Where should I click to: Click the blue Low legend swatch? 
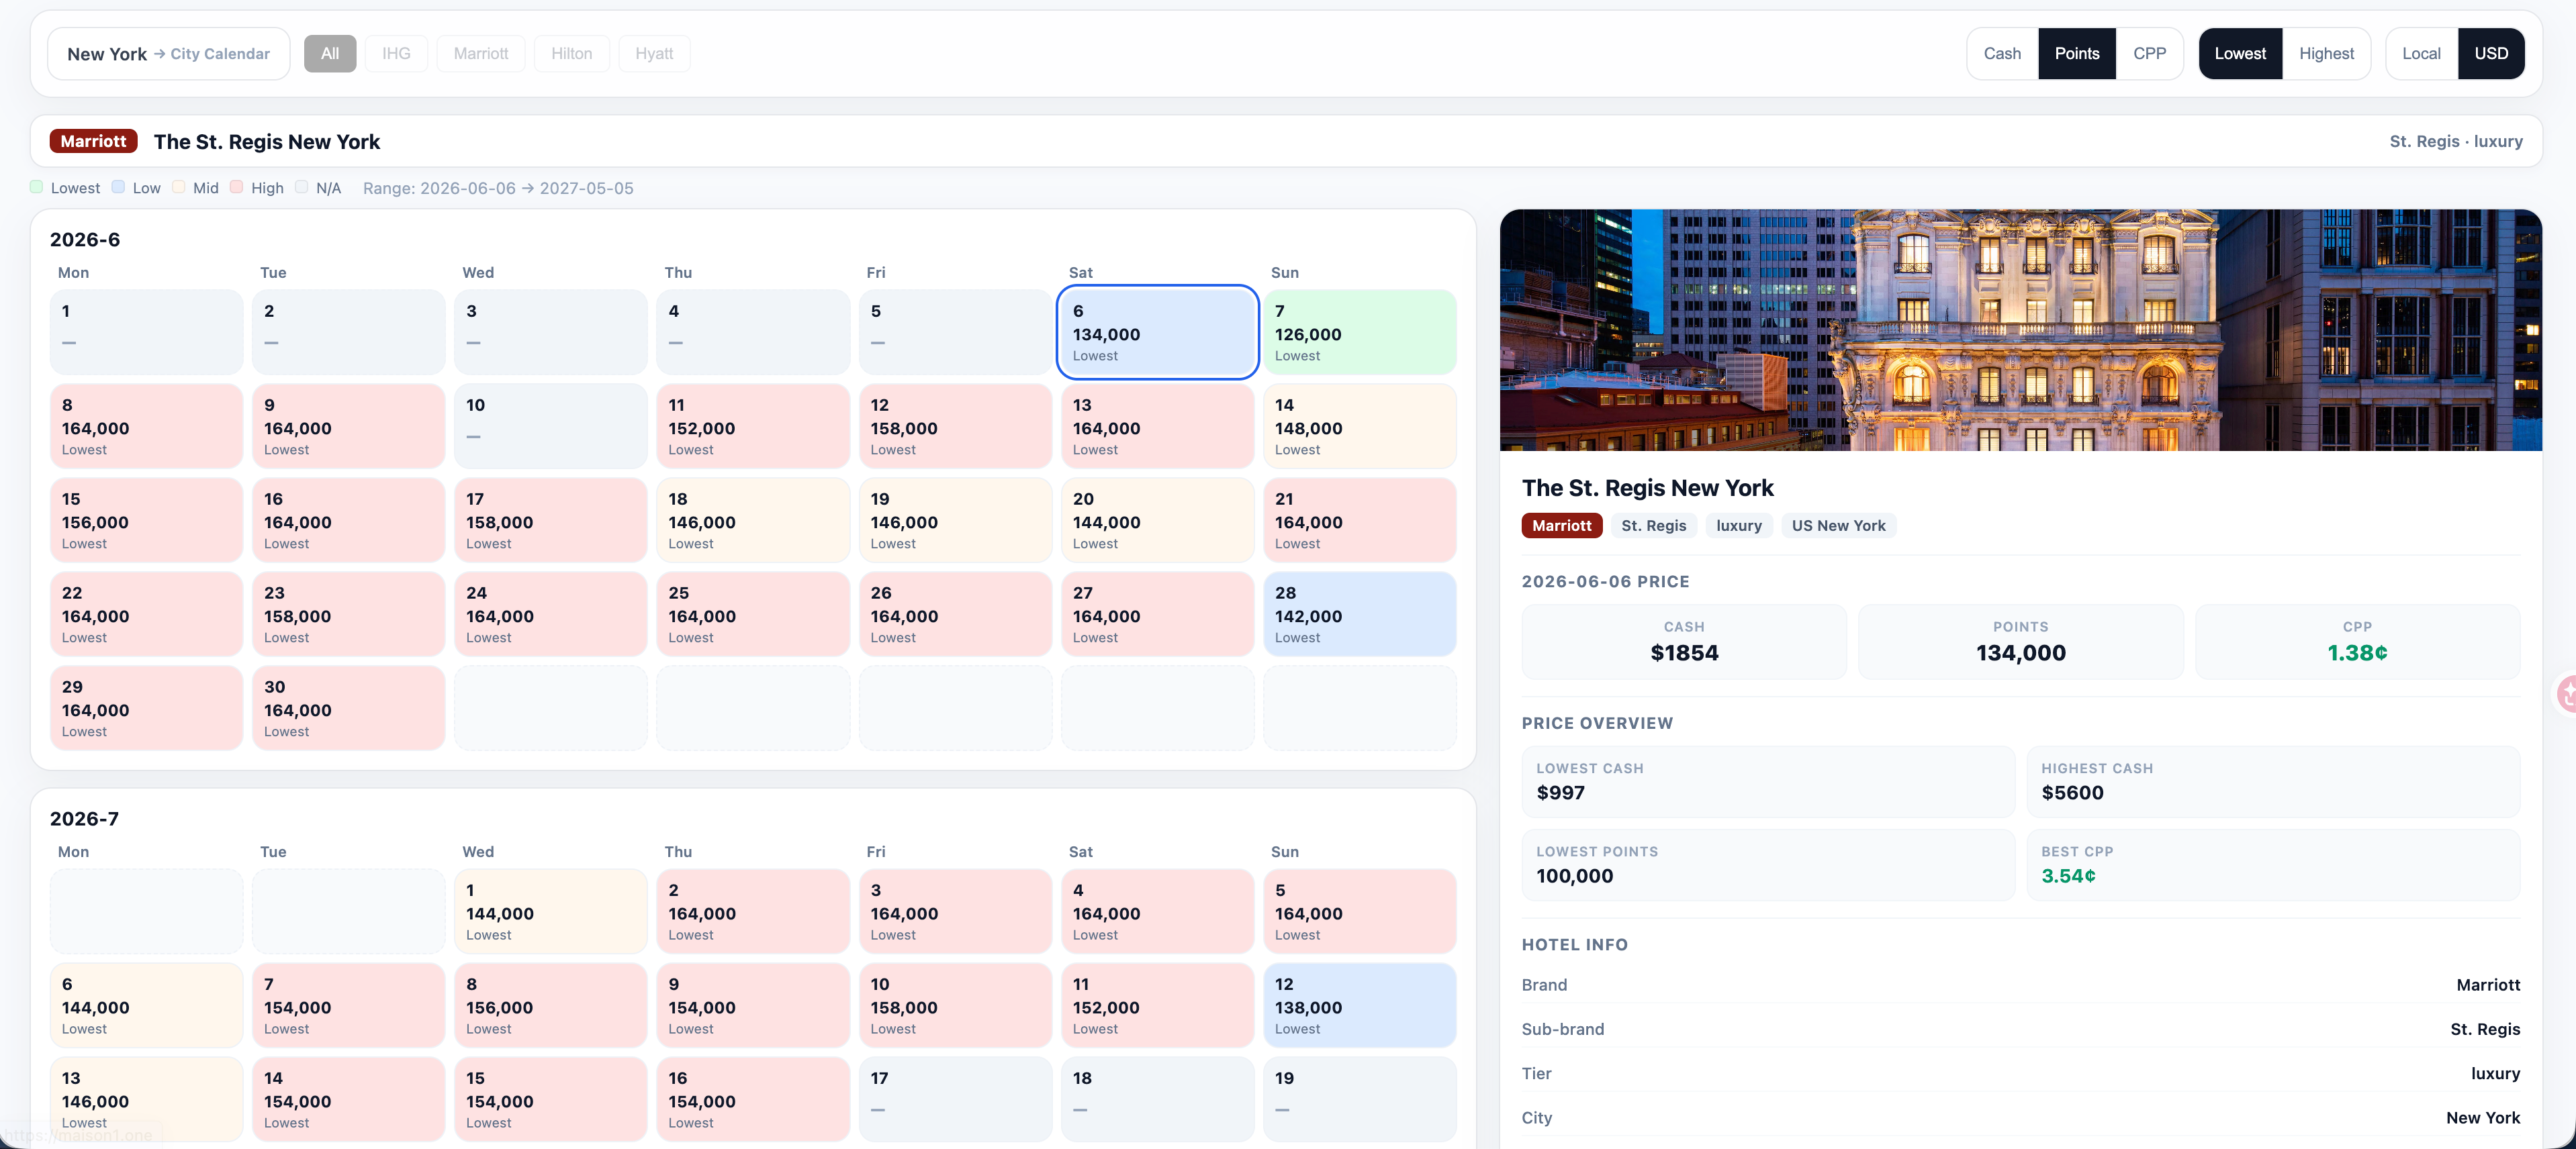tap(118, 187)
